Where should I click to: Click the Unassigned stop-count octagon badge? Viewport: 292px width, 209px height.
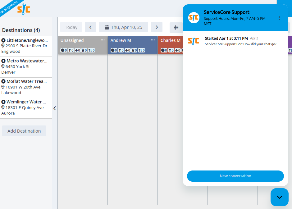pyautogui.click(x=64, y=50)
